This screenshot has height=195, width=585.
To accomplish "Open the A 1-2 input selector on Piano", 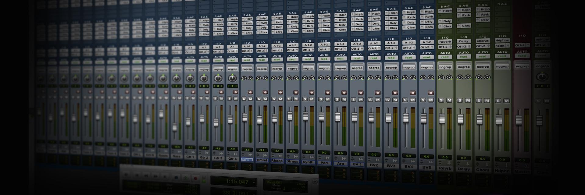I will (247, 46).
